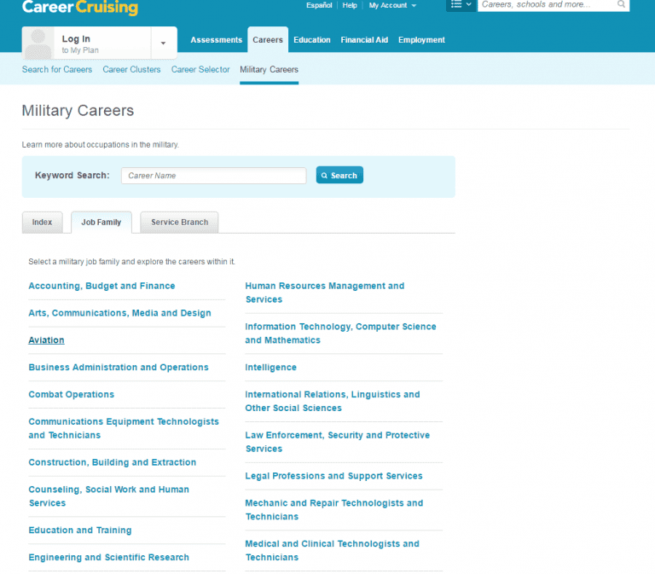The image size is (655, 574).
Task: Open Business Administration and Operations
Action: tap(119, 368)
